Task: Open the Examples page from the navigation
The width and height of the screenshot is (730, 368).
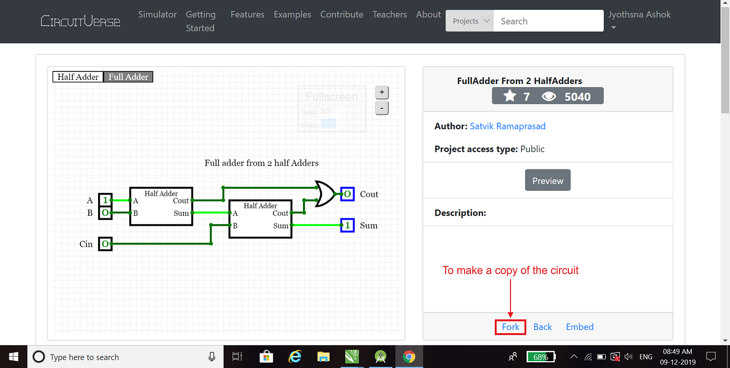Action: (x=292, y=14)
